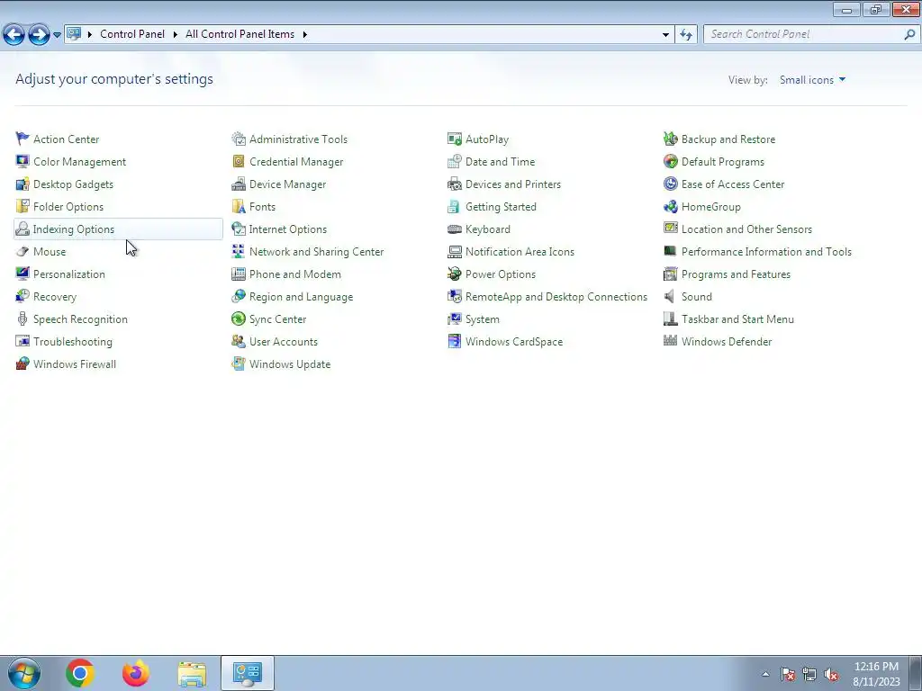Click the Backup and Restore icon
Viewport: 922px width, 691px height.
[x=670, y=139]
